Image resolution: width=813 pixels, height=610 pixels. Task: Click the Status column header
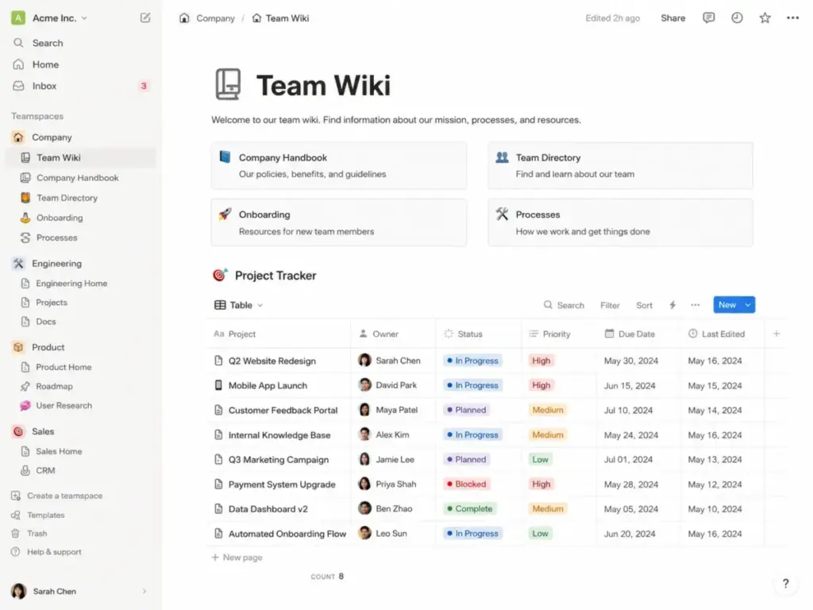pos(479,334)
